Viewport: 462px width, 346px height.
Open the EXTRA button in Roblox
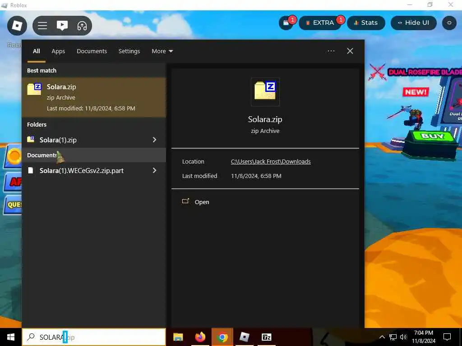click(x=320, y=23)
